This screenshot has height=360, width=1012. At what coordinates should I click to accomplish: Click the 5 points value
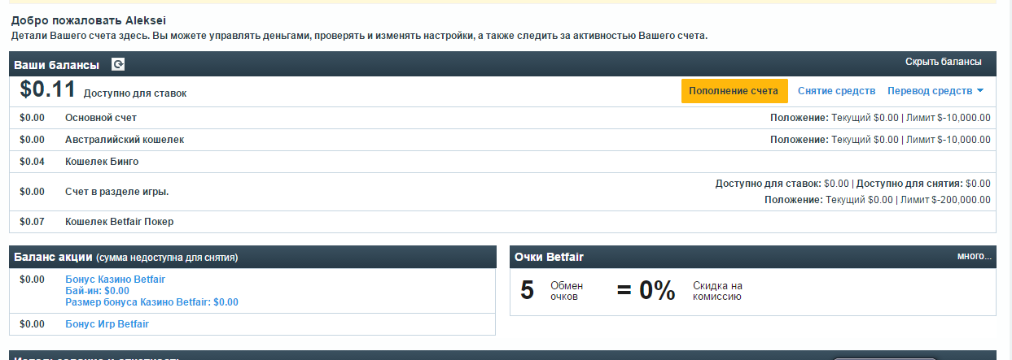(x=527, y=291)
